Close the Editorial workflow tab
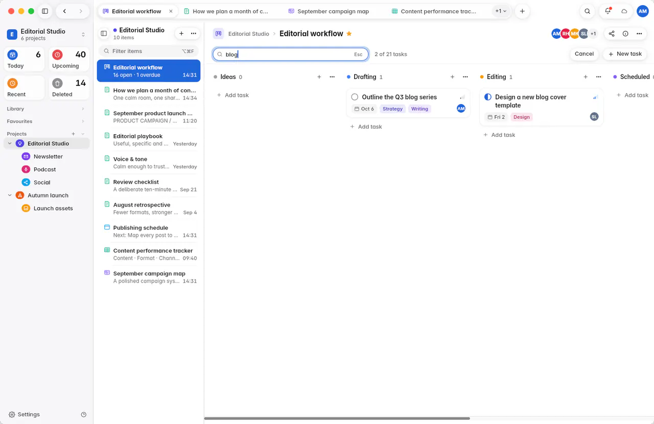This screenshot has height=424, width=654. tap(171, 11)
